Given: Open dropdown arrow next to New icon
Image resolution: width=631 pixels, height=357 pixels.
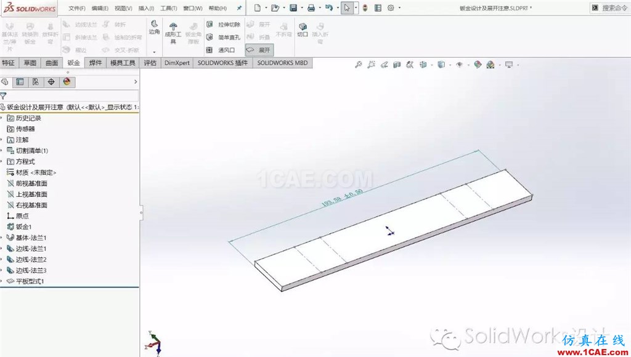Looking at the screenshot, I should [x=266, y=7].
